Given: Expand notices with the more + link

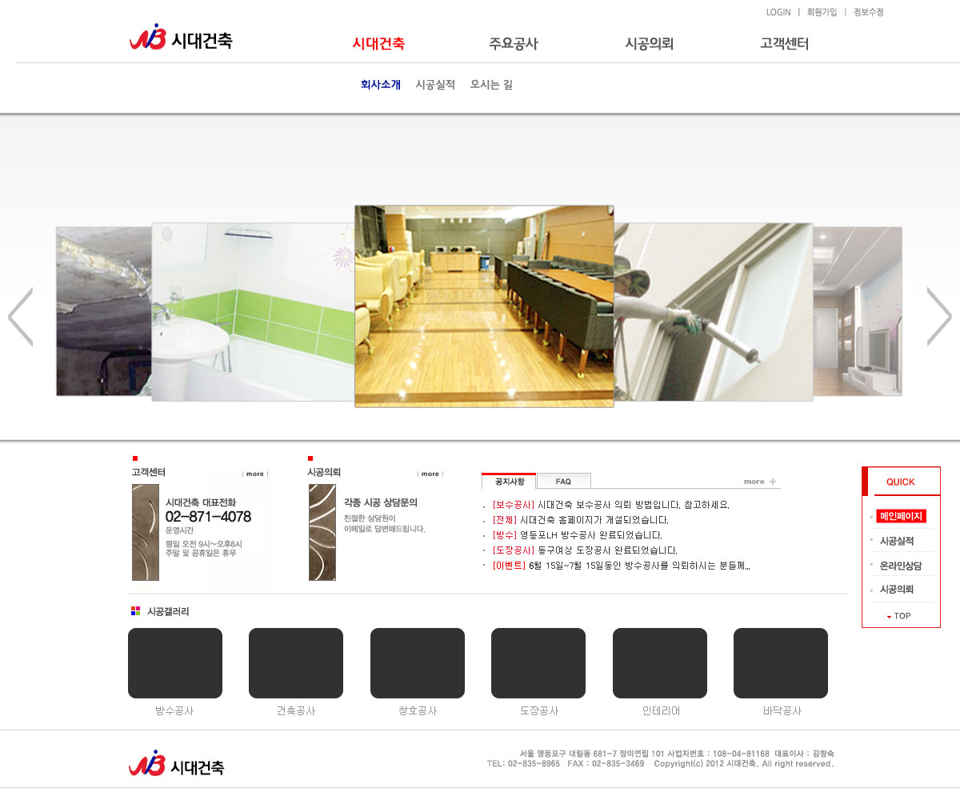Looking at the screenshot, I should (x=759, y=482).
